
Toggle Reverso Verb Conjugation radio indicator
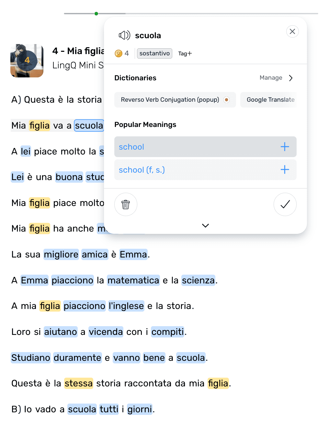pos(227,100)
